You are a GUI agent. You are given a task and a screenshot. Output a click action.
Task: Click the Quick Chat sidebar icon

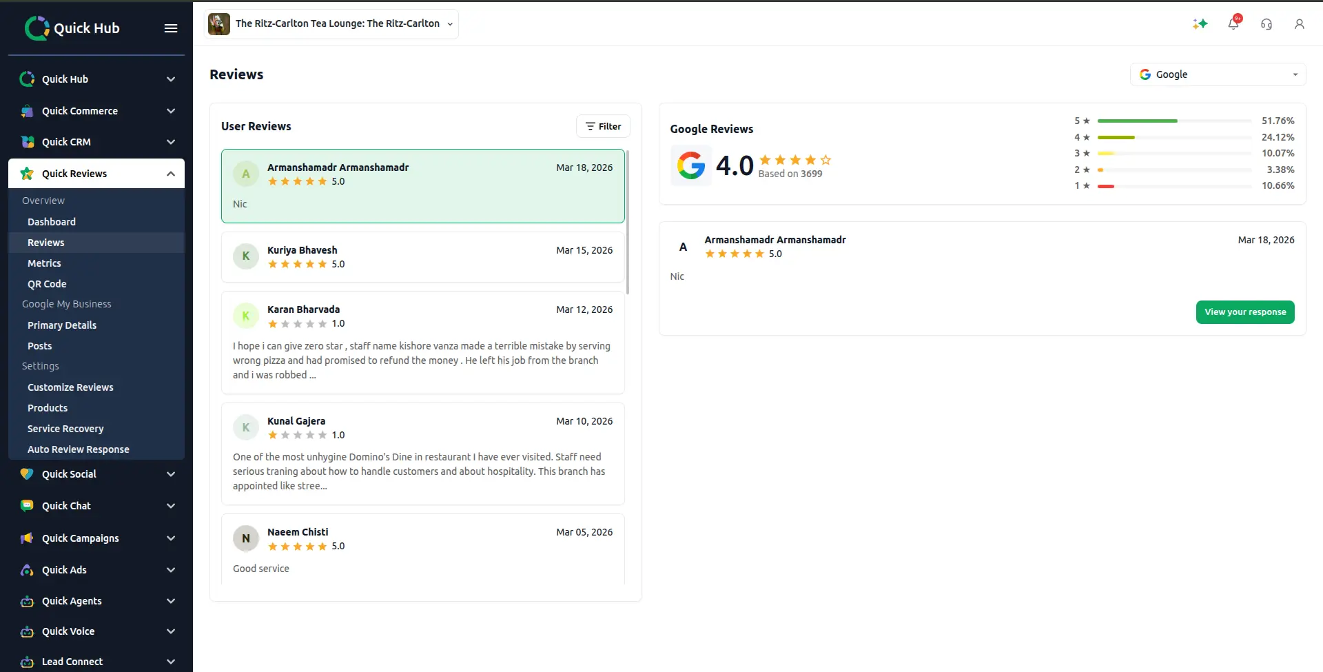click(x=27, y=506)
